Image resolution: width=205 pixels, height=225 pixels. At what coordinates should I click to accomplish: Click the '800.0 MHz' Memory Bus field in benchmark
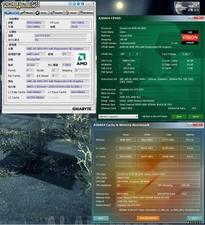click(125, 194)
